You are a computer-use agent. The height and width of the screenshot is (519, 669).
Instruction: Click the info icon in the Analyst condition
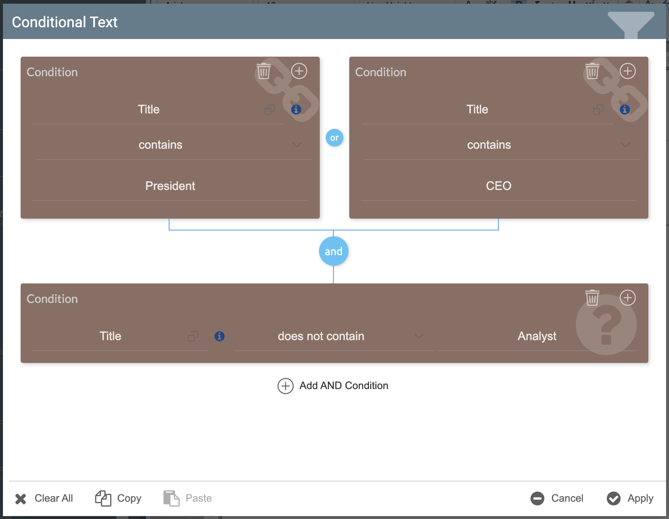pos(219,336)
